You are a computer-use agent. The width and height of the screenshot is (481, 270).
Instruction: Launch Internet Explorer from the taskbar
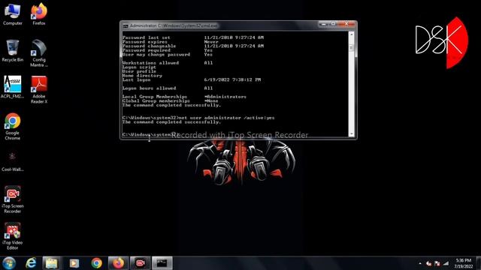31,263
